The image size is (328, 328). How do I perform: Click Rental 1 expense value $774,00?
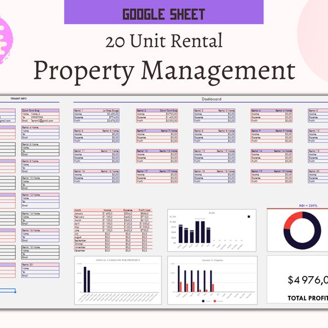coord(114,117)
